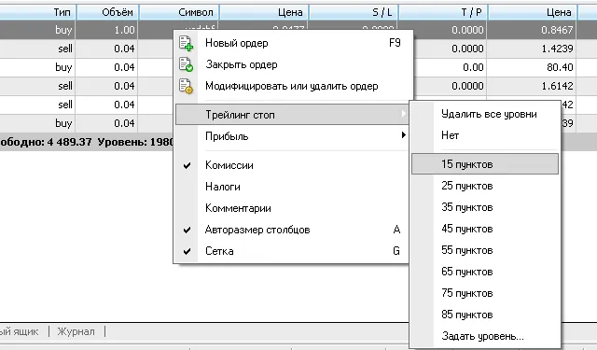Click the 'S / L' column header

pos(354,12)
